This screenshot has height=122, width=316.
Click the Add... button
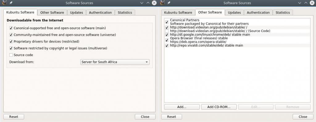182,107
